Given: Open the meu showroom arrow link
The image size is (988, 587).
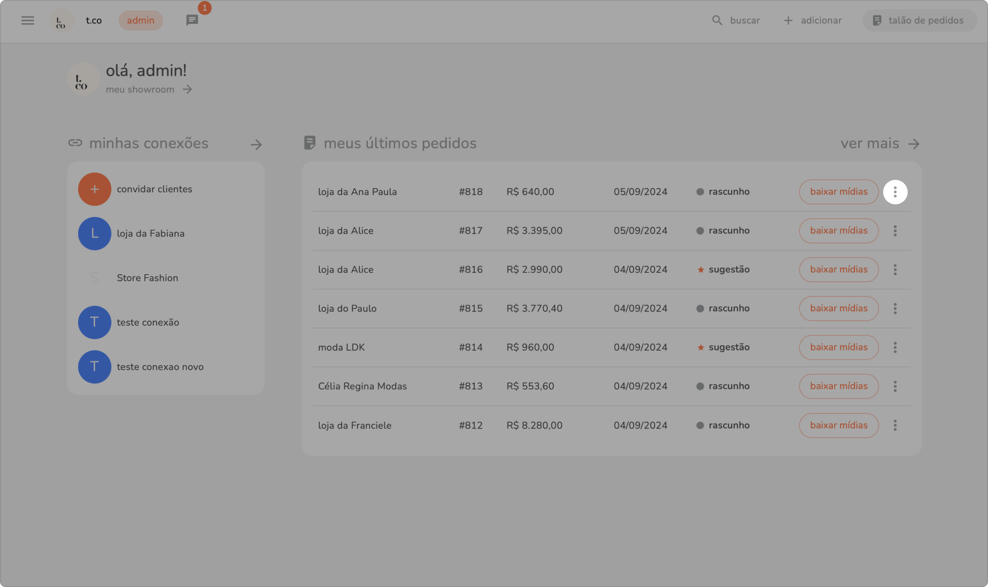Looking at the screenshot, I should pyautogui.click(x=187, y=89).
